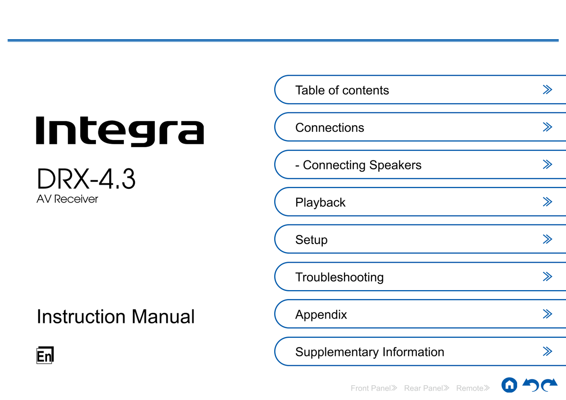Click the chevron beside Troubleshooting

click(x=547, y=277)
